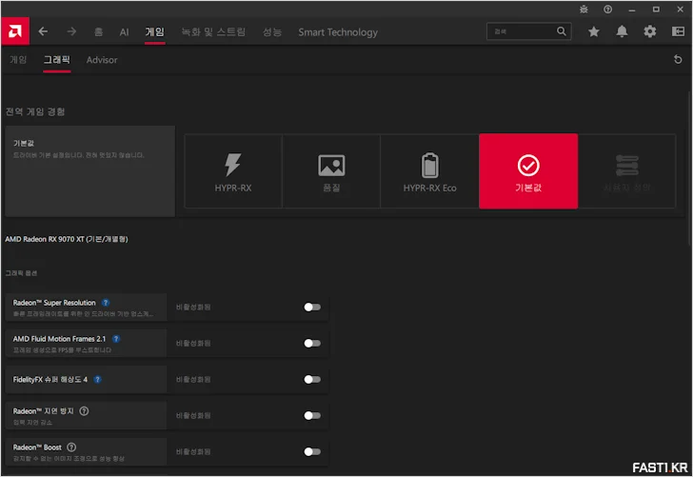The width and height of the screenshot is (693, 477).
Task: Click the 전역 게임 경험 heading
Action: tap(35, 111)
